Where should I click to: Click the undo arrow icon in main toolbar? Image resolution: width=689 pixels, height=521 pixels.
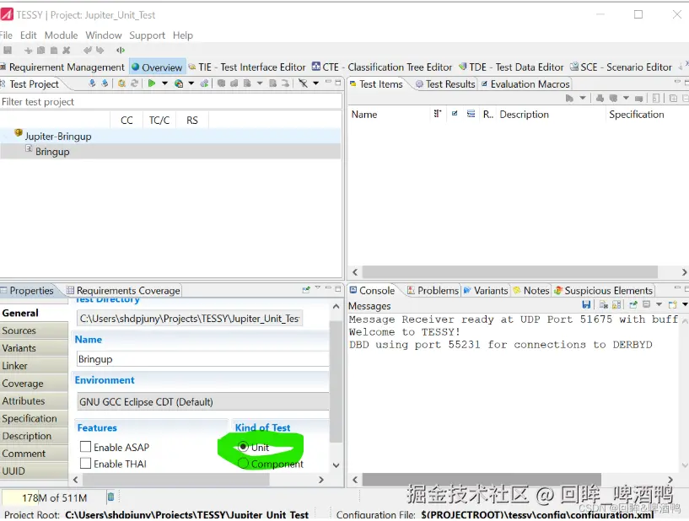coord(88,50)
